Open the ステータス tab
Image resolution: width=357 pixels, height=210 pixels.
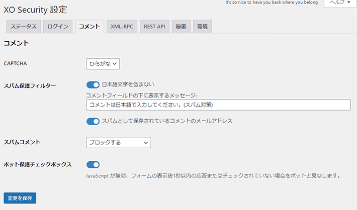click(x=24, y=27)
